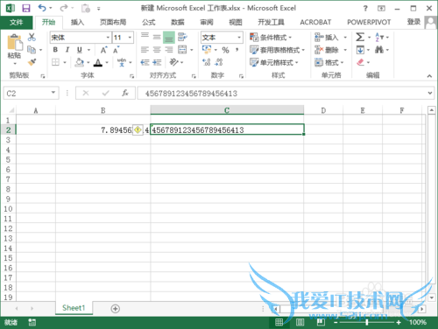Viewport: 438px width, 329px height.
Task: Toggle align text left
Action: coord(145,50)
